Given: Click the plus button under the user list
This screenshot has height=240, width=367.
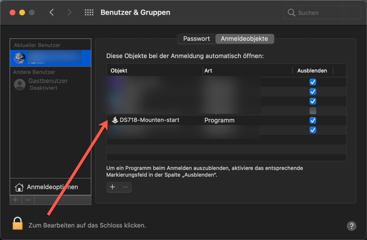Looking at the screenshot, I should (15, 200).
